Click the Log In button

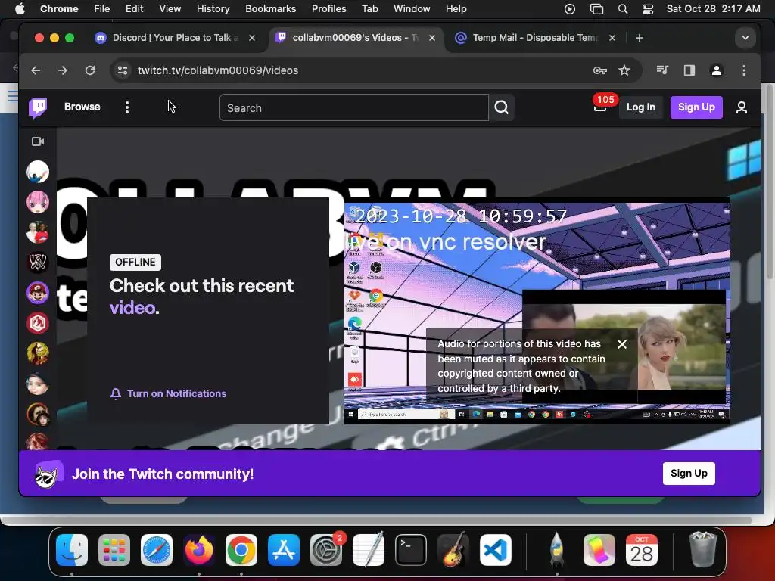[x=640, y=107]
